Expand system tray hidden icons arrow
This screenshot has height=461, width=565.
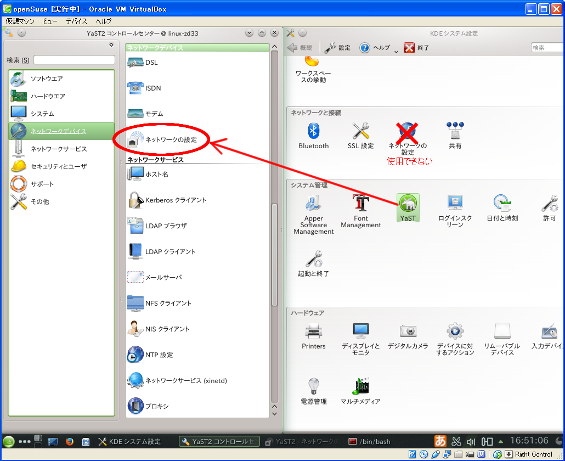pos(500,442)
